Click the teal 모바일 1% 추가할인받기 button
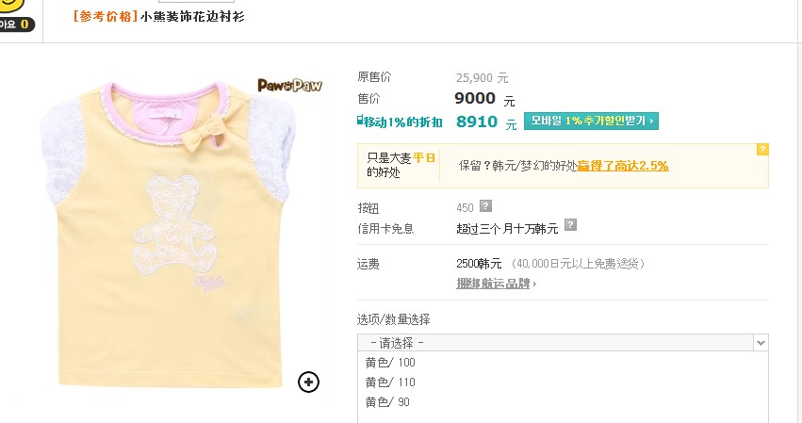 pyautogui.click(x=591, y=122)
